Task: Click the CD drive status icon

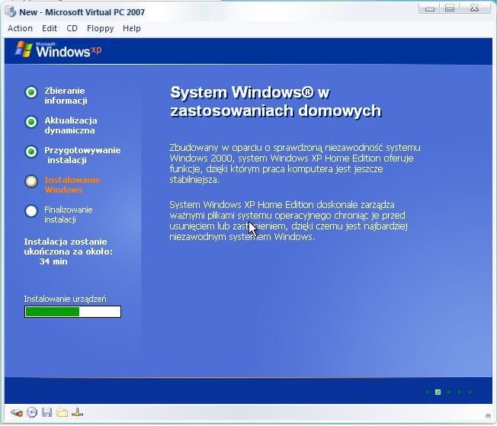Action: click(32, 412)
